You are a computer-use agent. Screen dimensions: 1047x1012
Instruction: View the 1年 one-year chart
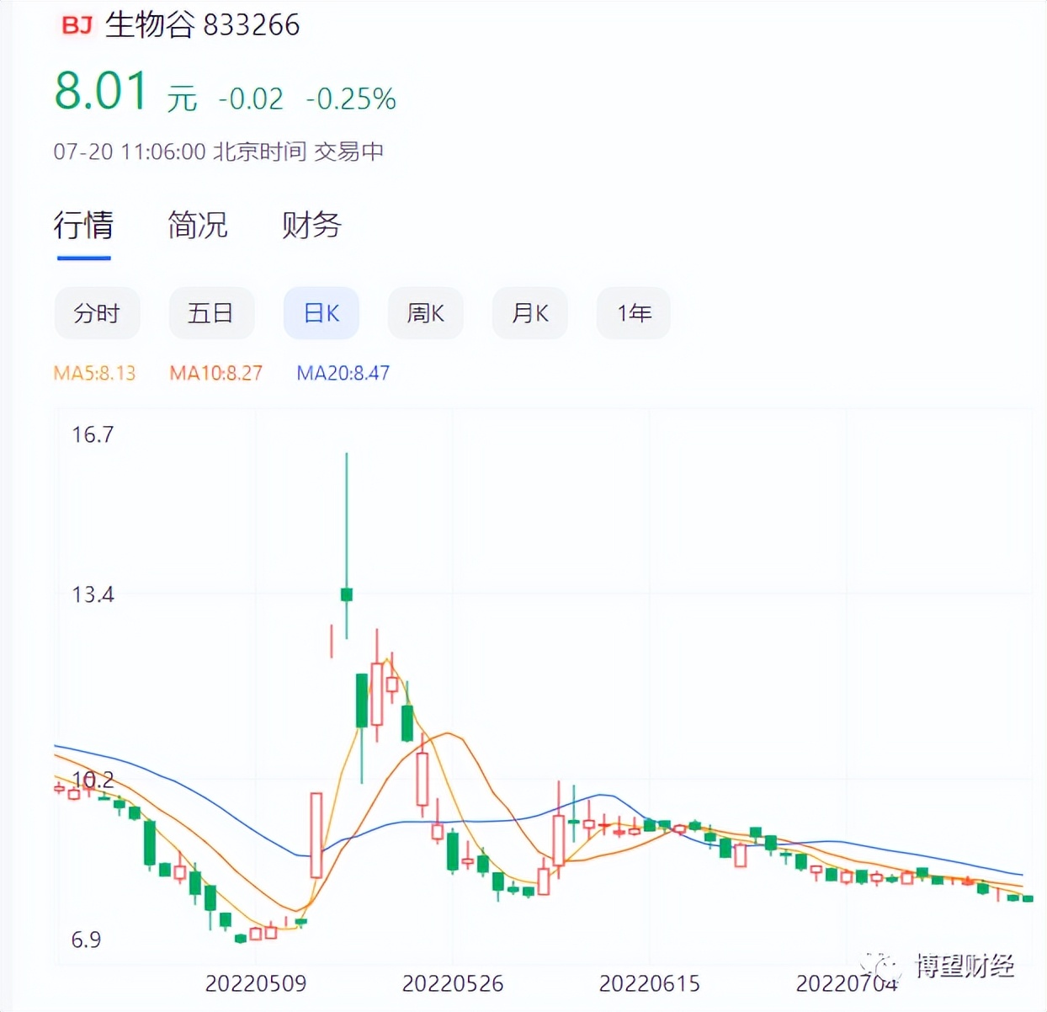click(633, 312)
